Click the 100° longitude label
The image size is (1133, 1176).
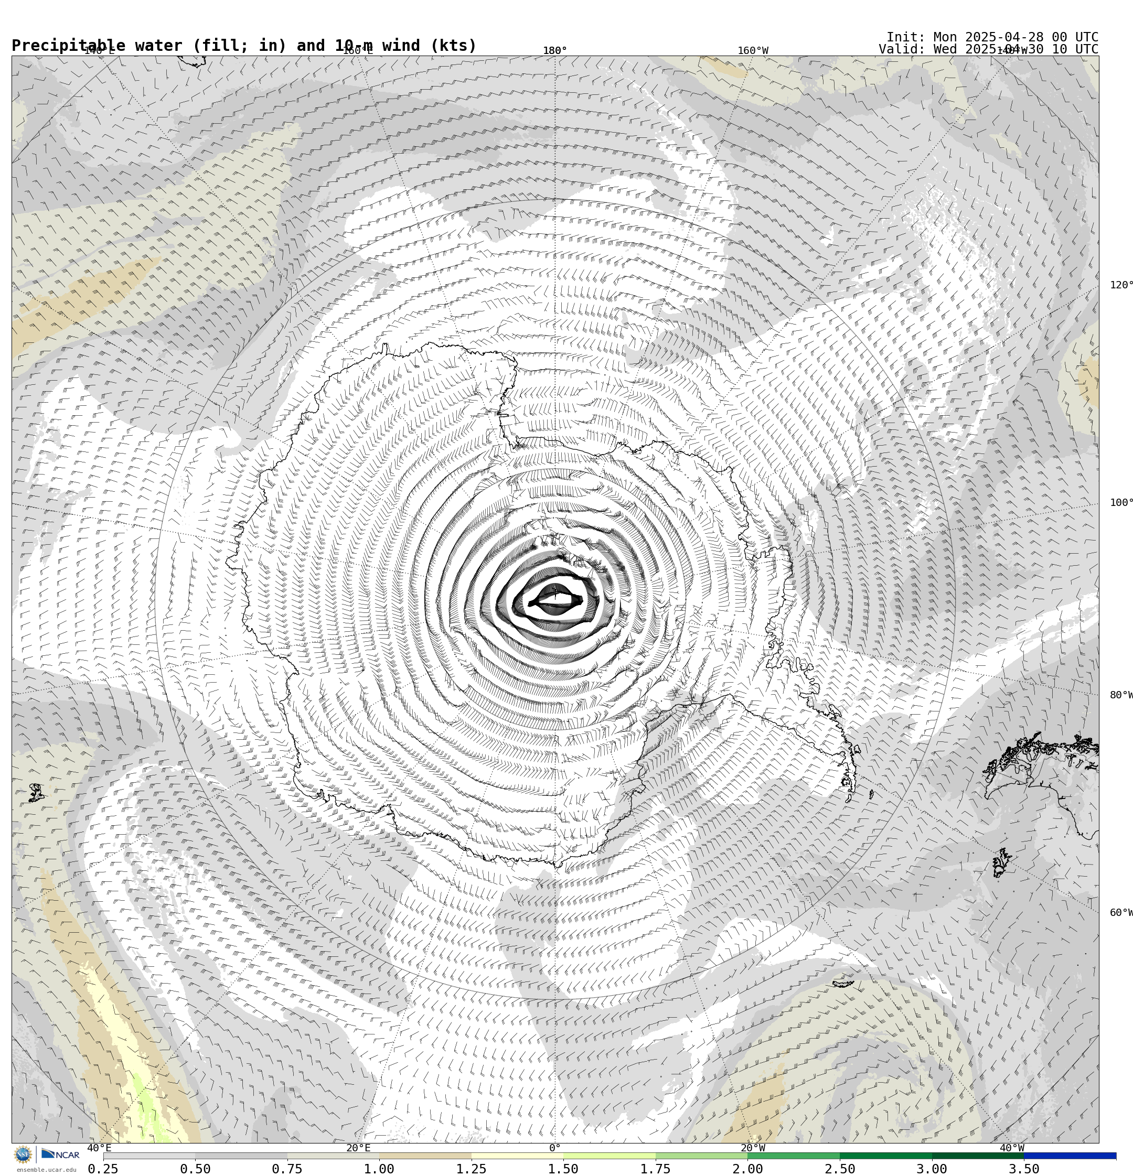point(1121,503)
